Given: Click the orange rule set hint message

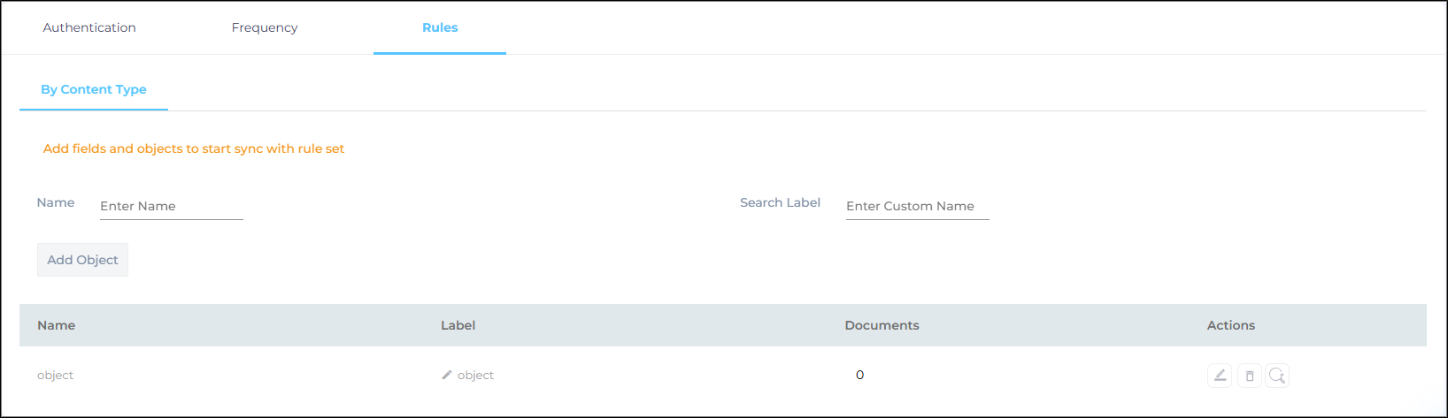Looking at the screenshot, I should point(194,148).
